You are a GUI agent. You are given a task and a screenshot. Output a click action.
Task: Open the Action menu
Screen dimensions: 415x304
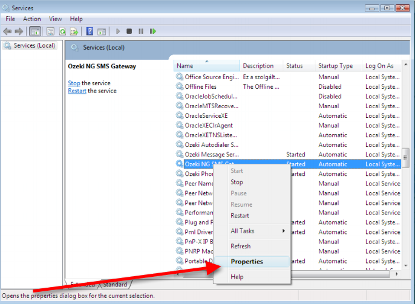[x=32, y=19]
